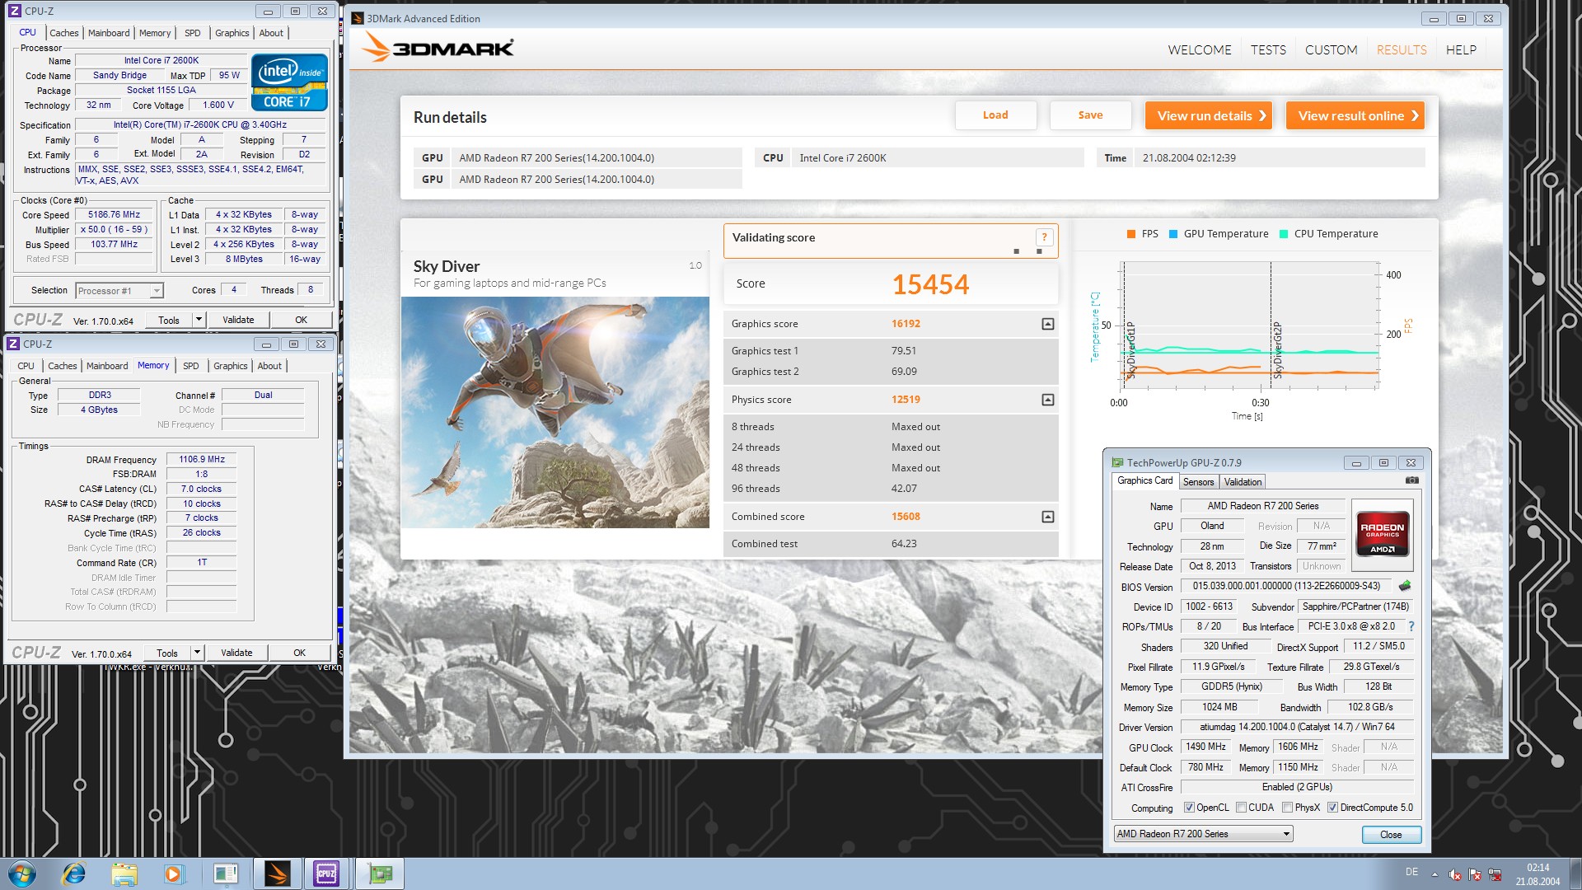Go to TESTS in 3DMark menu
This screenshot has height=890, width=1582.
pos(1268,50)
